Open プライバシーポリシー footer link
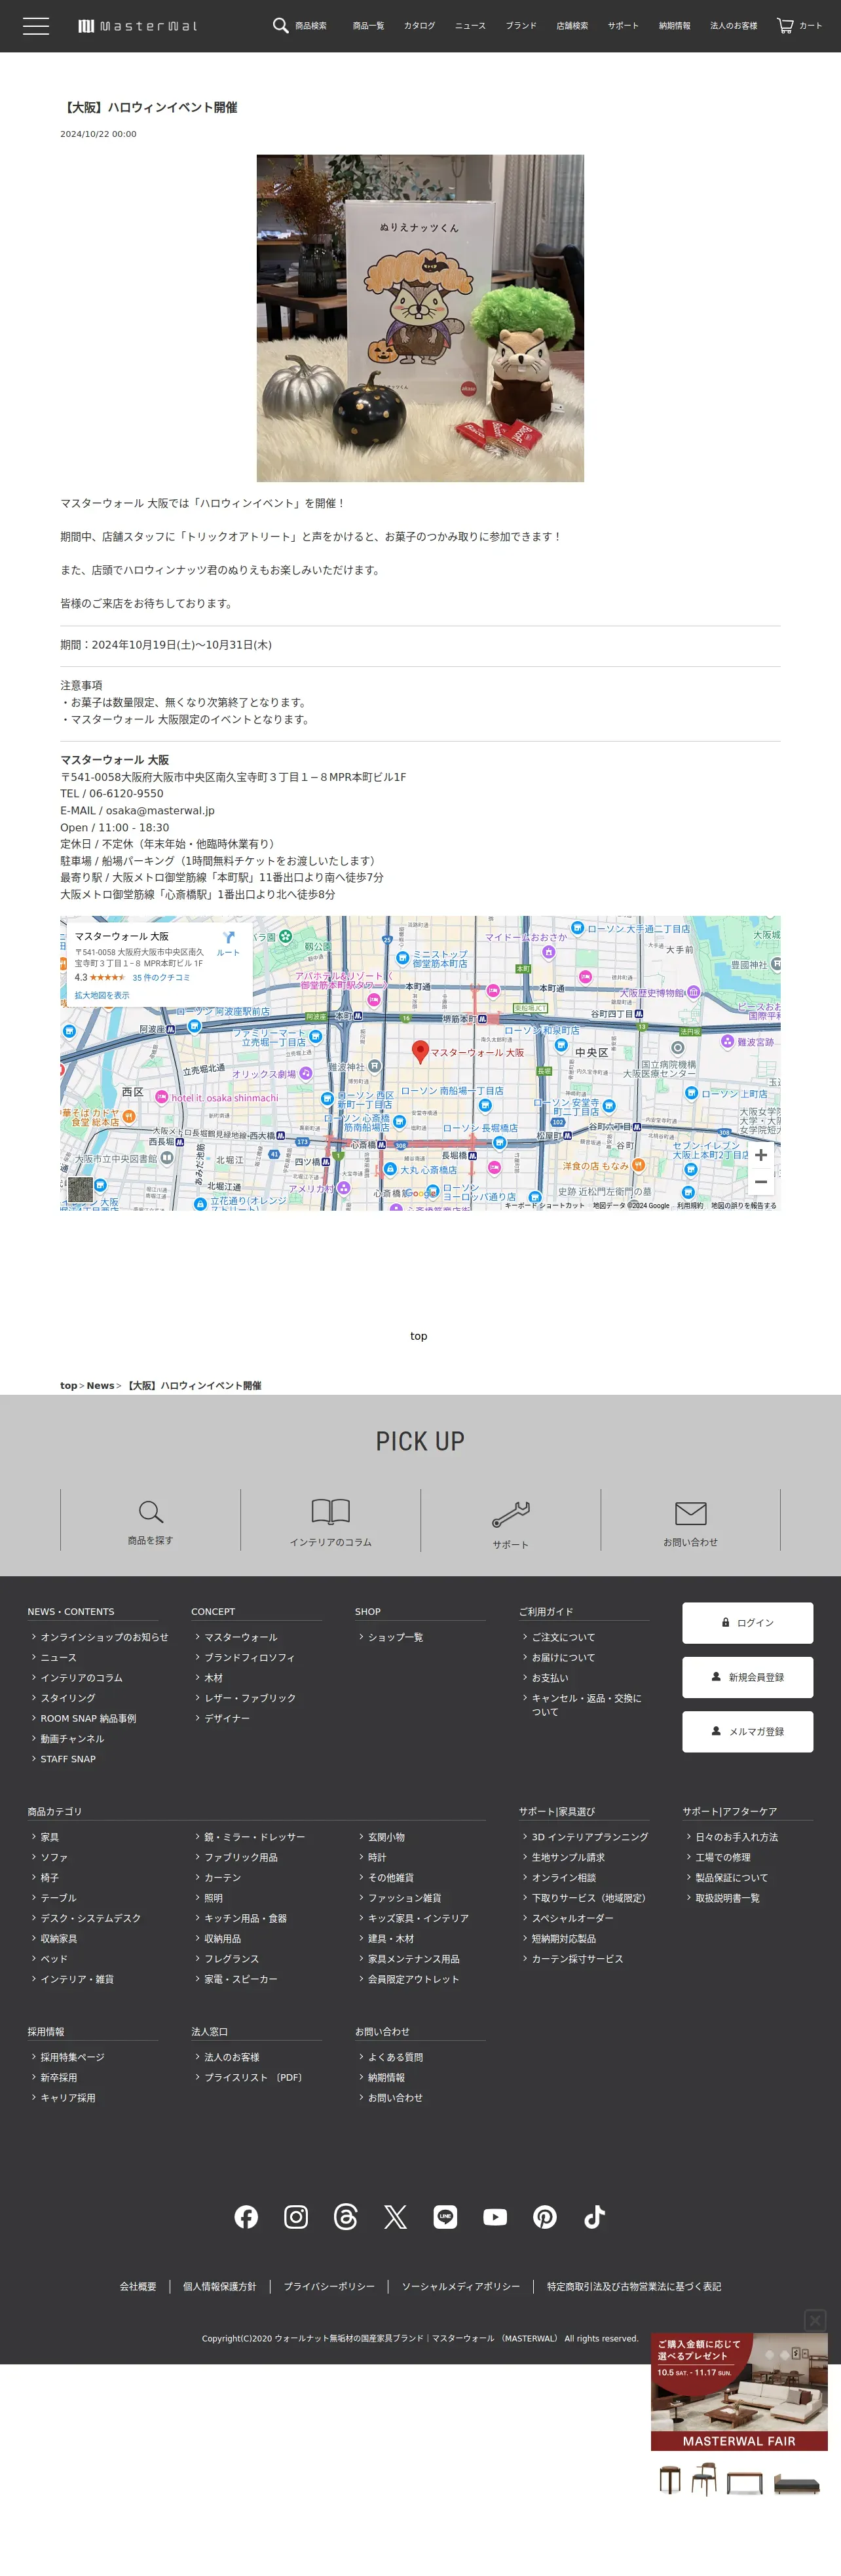This screenshot has height=2576, width=841. point(329,2286)
